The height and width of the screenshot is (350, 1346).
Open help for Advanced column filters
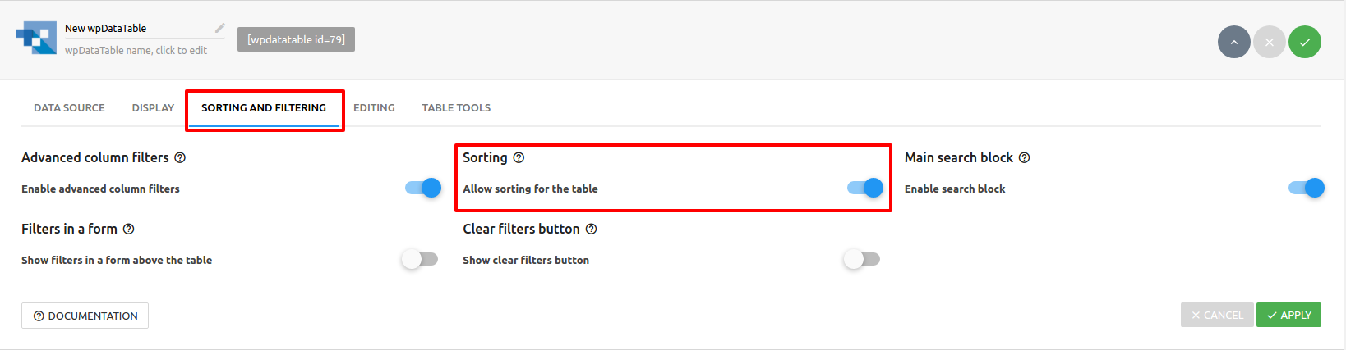180,157
